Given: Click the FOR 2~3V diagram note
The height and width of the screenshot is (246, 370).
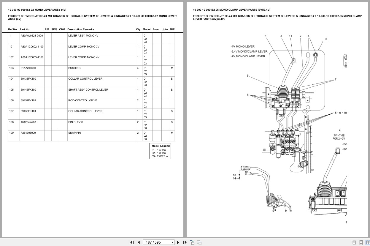Looking at the screenshot, I should coord(339,139).
